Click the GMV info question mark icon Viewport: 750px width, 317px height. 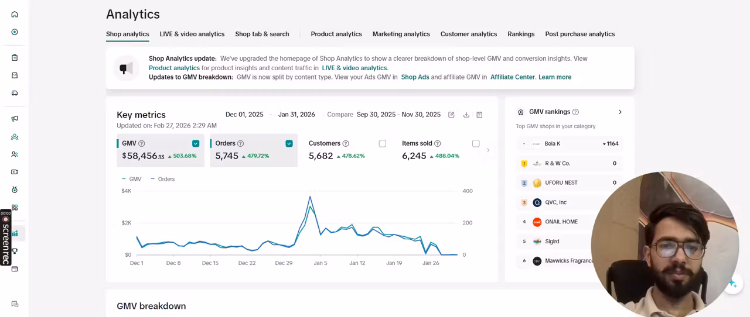coord(141,143)
